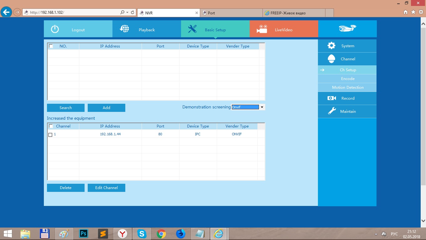Click the Record camera icon

tap(331, 98)
